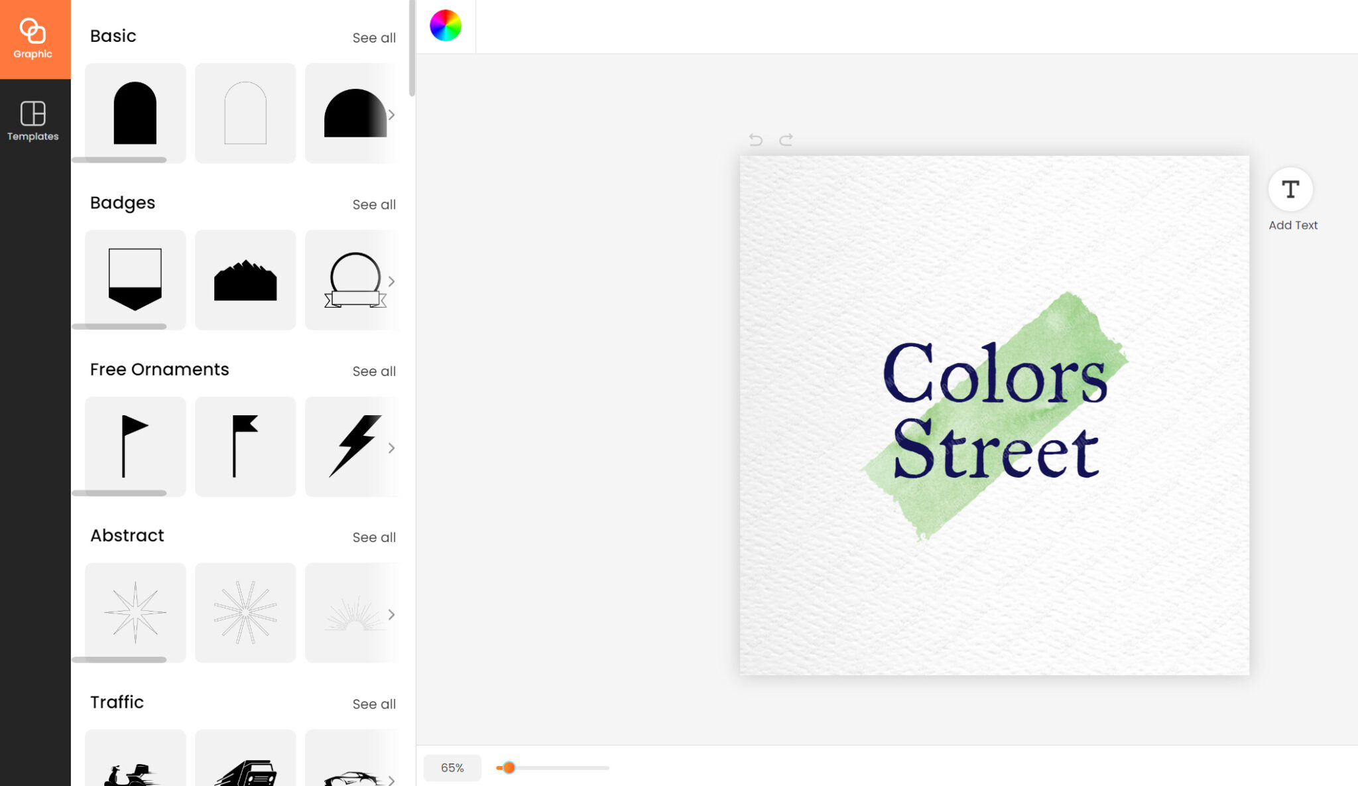Select the black arch basic shape
Screen dimensions: 1358x786
(x=135, y=113)
